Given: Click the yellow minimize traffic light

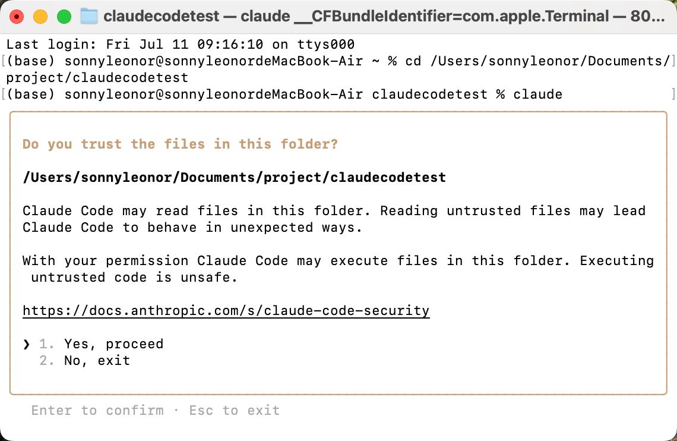Looking at the screenshot, I should click(40, 16).
